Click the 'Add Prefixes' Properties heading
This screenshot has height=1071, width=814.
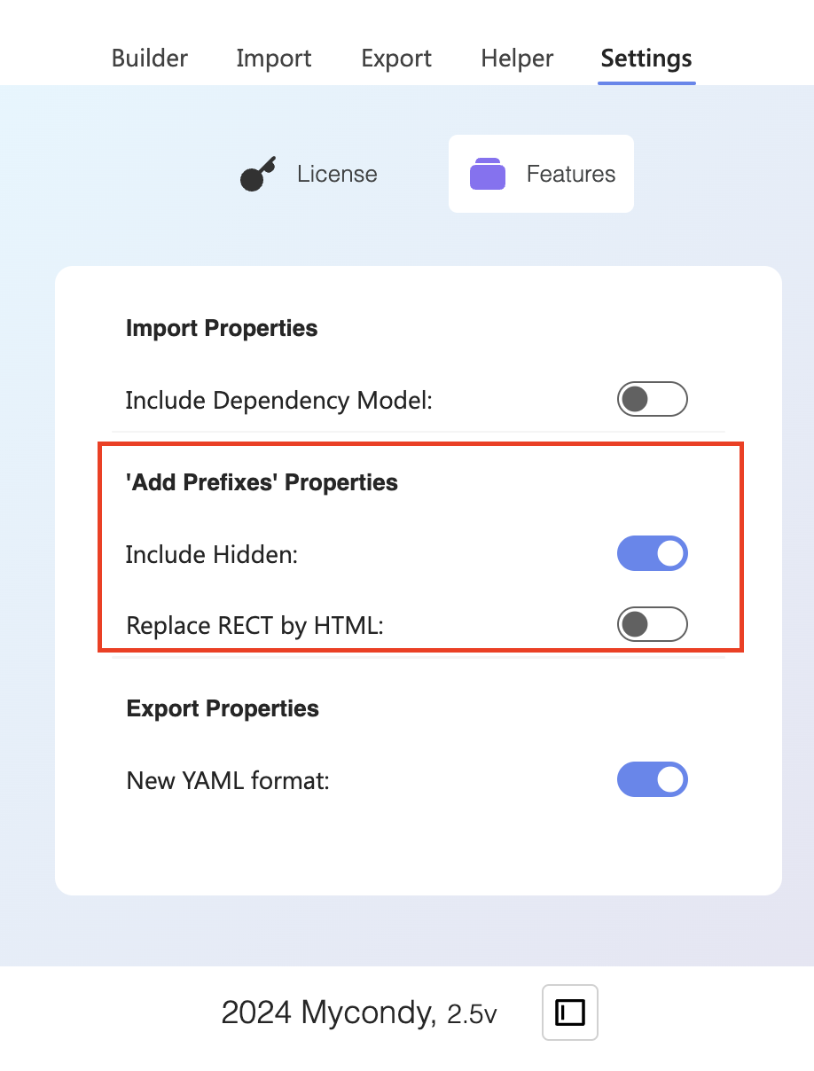(x=262, y=483)
